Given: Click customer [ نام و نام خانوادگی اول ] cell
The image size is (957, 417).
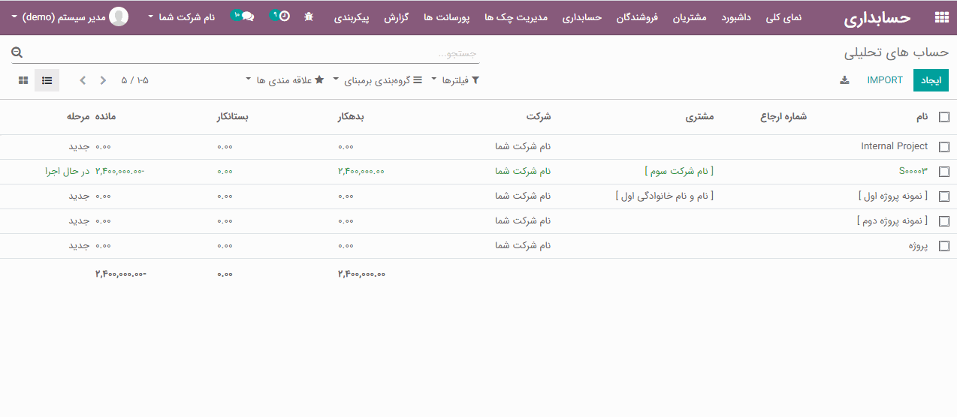Looking at the screenshot, I should point(664,196).
